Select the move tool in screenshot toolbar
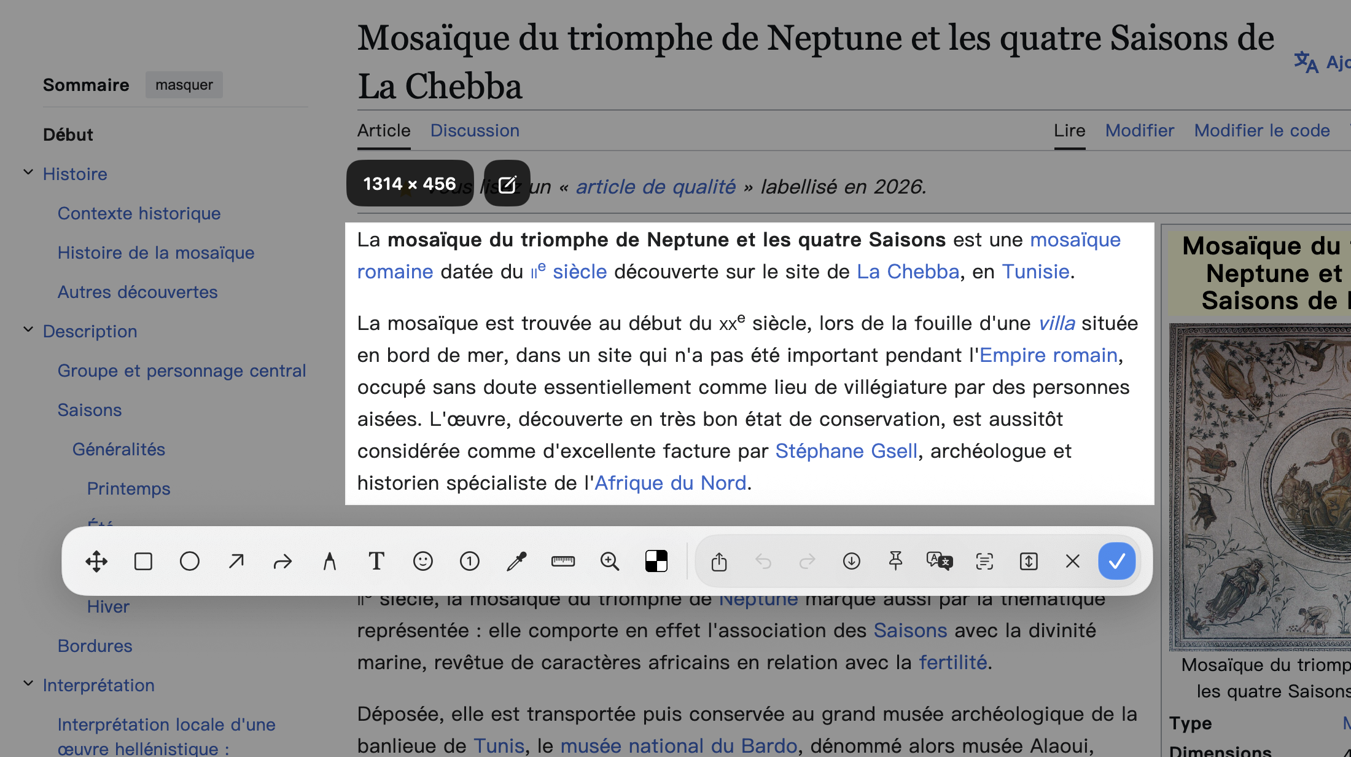This screenshot has height=757, width=1351. pyautogui.click(x=96, y=561)
